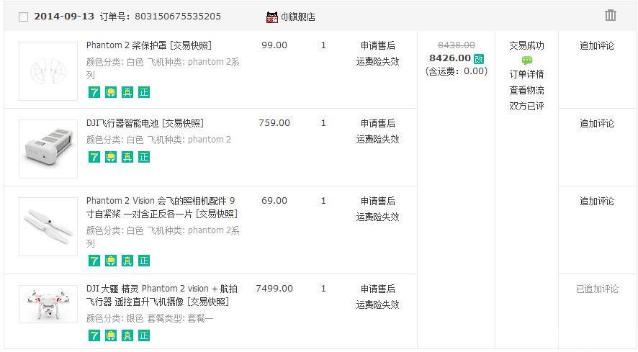View 查看物流 logistics tracking
The image size is (638, 352).
[526, 91]
